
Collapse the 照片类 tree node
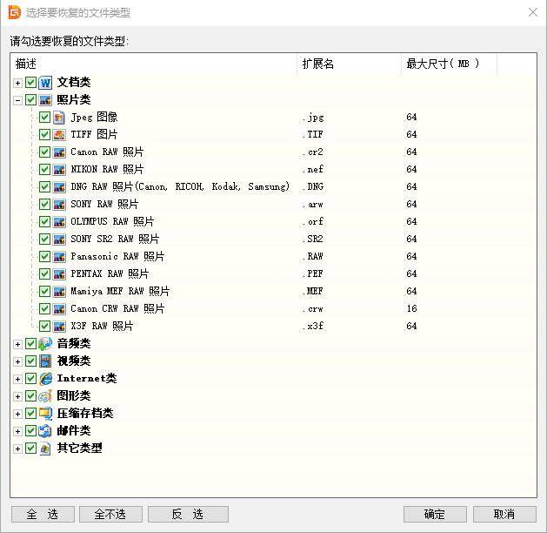click(x=17, y=99)
